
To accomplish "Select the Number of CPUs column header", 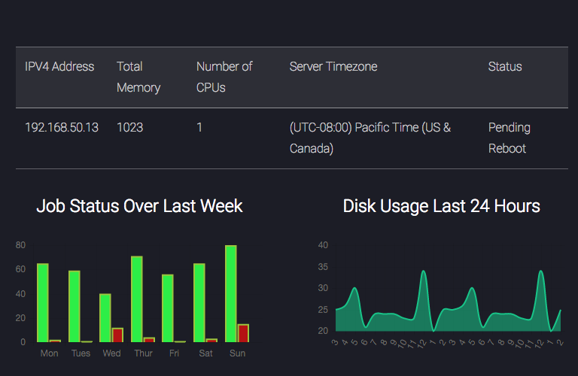I will point(224,77).
